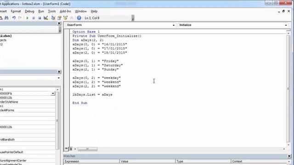Undo the last edit
This screenshot has height=165, width=294.
14,18
